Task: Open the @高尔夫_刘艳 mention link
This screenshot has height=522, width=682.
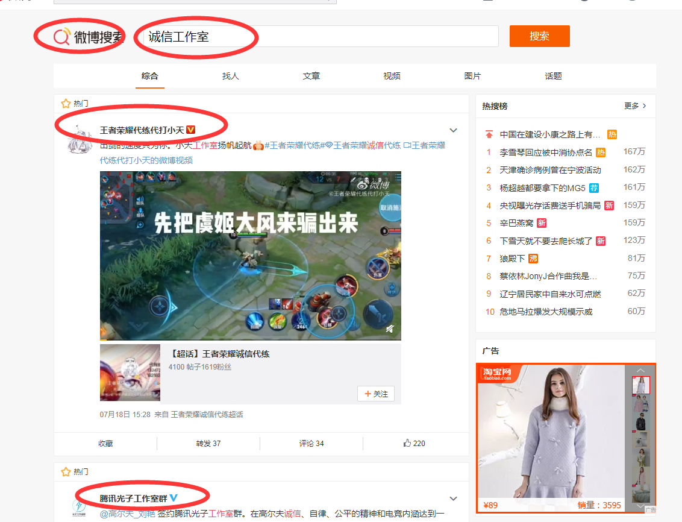Action: [x=127, y=514]
